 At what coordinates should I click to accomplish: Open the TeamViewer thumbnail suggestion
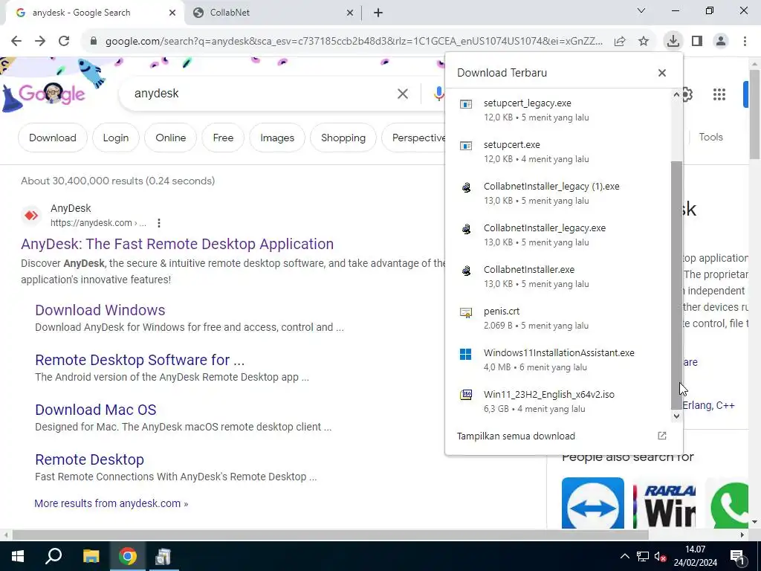point(592,503)
